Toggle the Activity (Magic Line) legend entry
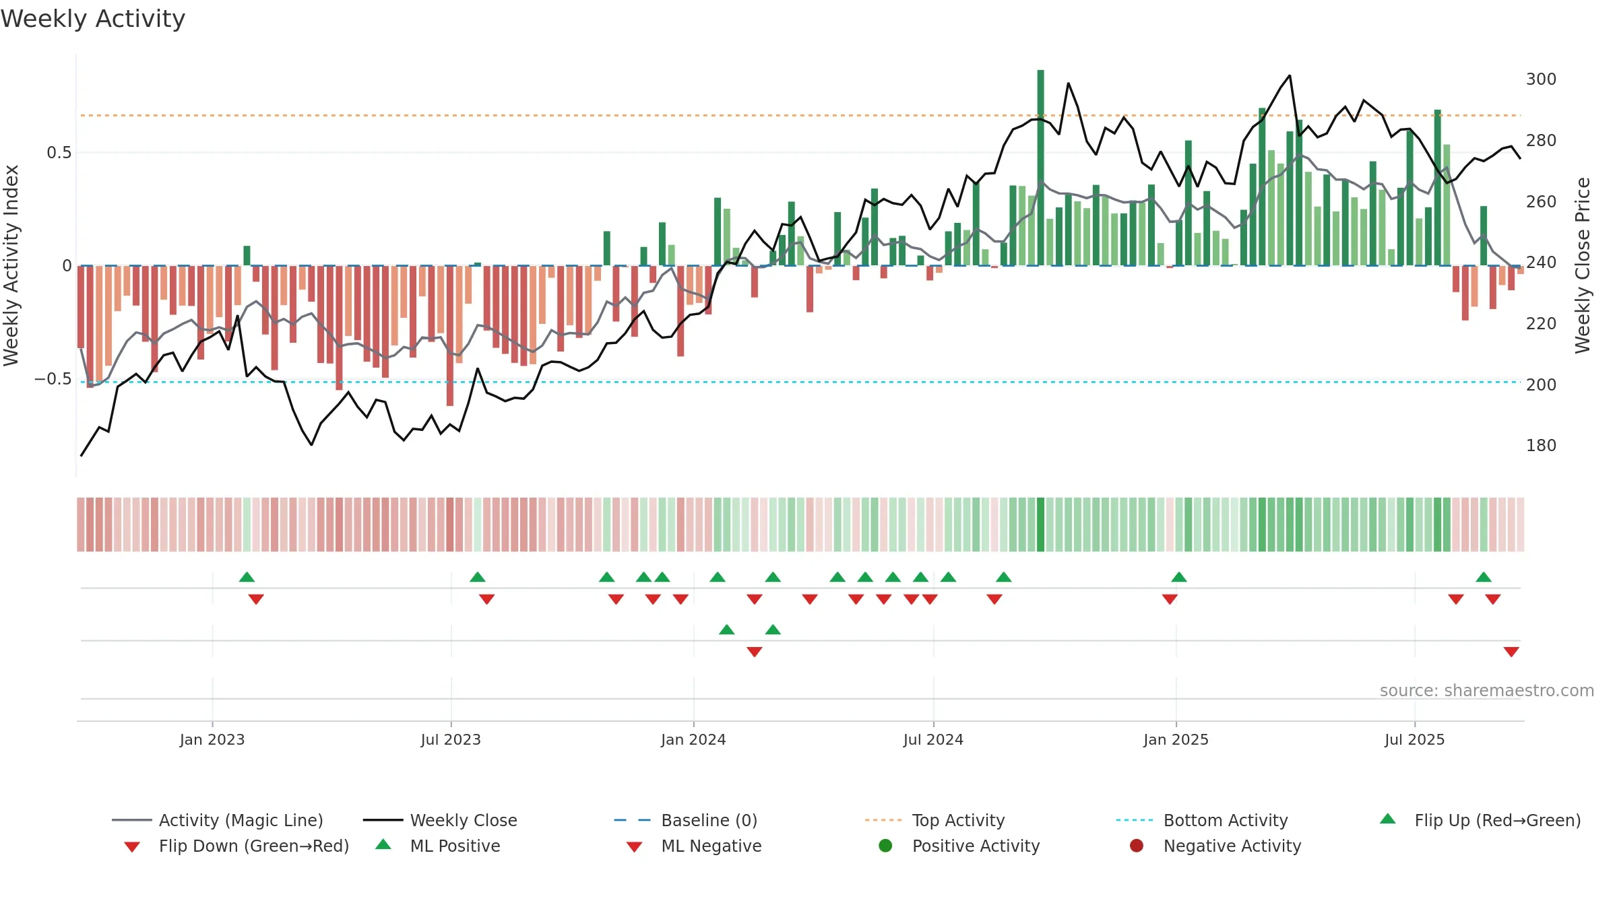Image resolution: width=1617 pixels, height=909 pixels. [x=218, y=820]
